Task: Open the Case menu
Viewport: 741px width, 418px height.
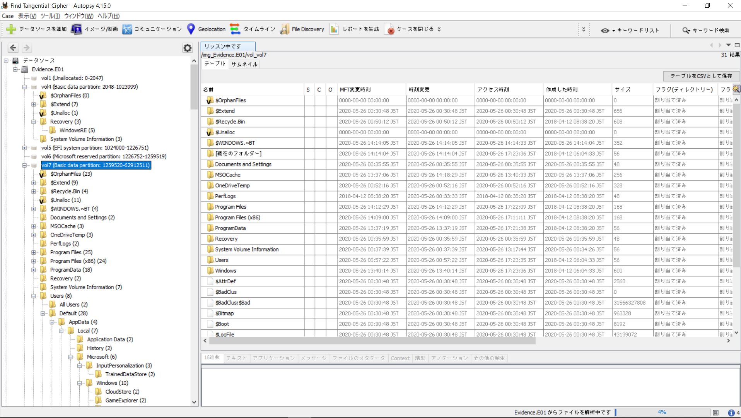Action: [x=8, y=16]
